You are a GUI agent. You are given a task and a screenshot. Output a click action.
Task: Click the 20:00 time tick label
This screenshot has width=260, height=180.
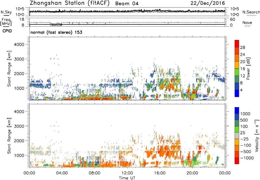[192, 173]
